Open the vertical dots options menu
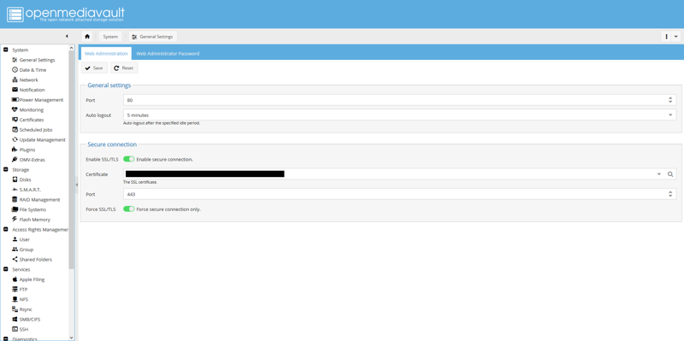684x341 pixels. click(x=667, y=37)
